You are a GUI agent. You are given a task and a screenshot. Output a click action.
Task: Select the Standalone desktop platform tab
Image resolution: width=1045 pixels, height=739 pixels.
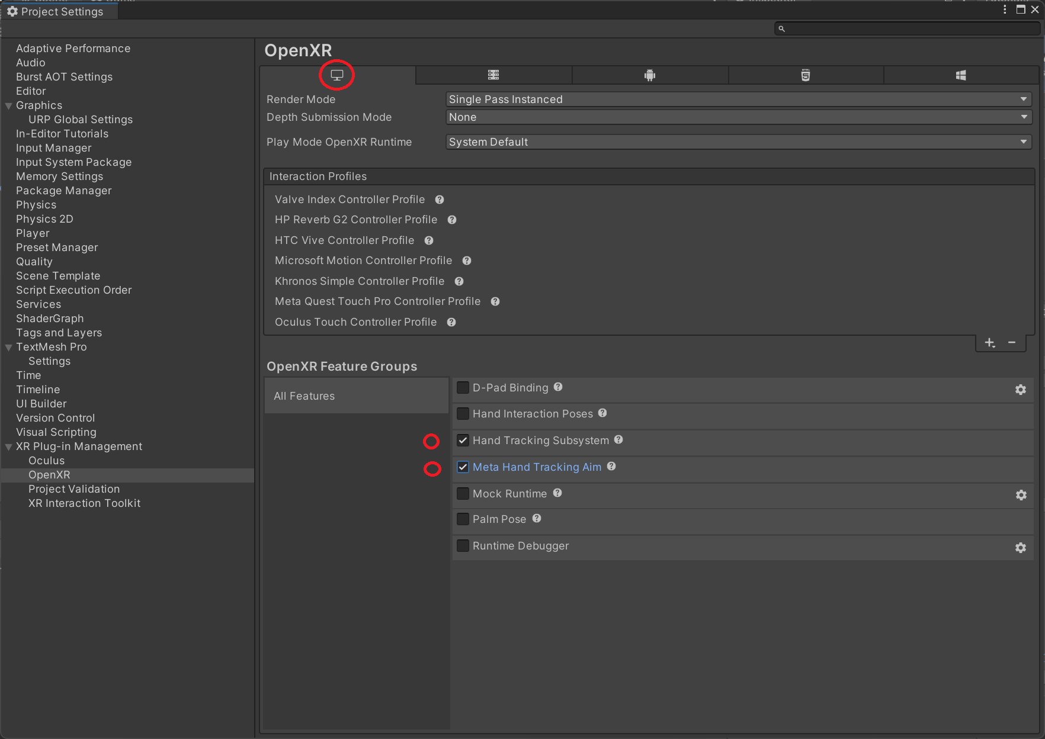(x=337, y=75)
